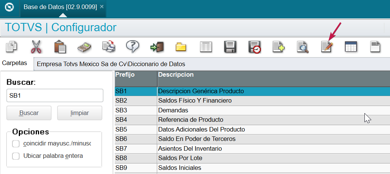Click the printer documents icon
The width and height of the screenshot is (390, 174).
click(x=109, y=47)
